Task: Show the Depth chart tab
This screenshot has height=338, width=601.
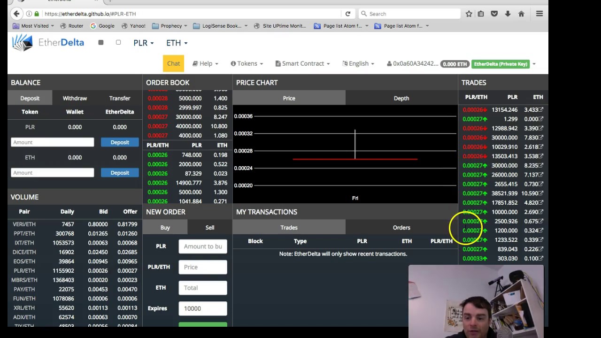Action: (x=401, y=98)
